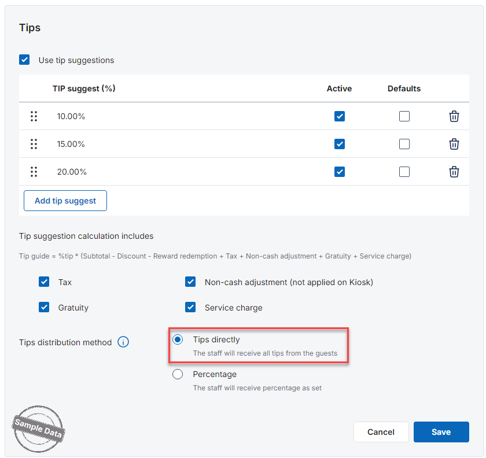Click the drag handle beside 15.00%
This screenshot has height=458, width=486.
click(x=34, y=144)
